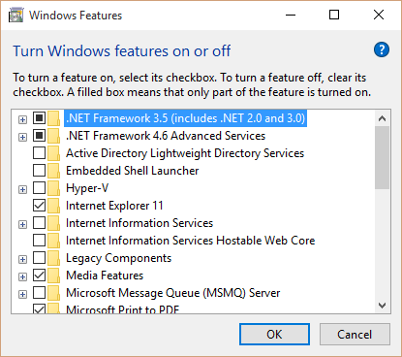Click the Windows Features title bar icon
Viewport: 402px width, 357px height.
pyautogui.click(x=15, y=16)
